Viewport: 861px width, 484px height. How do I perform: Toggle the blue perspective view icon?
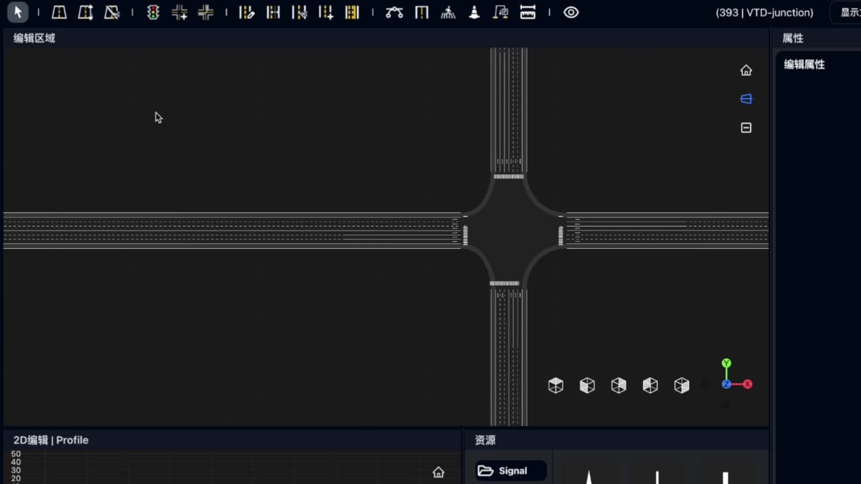[746, 99]
